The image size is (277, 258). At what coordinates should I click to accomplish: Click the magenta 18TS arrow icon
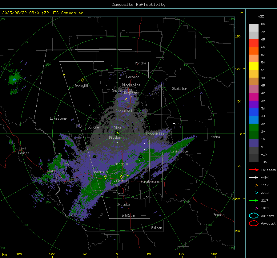(254, 208)
